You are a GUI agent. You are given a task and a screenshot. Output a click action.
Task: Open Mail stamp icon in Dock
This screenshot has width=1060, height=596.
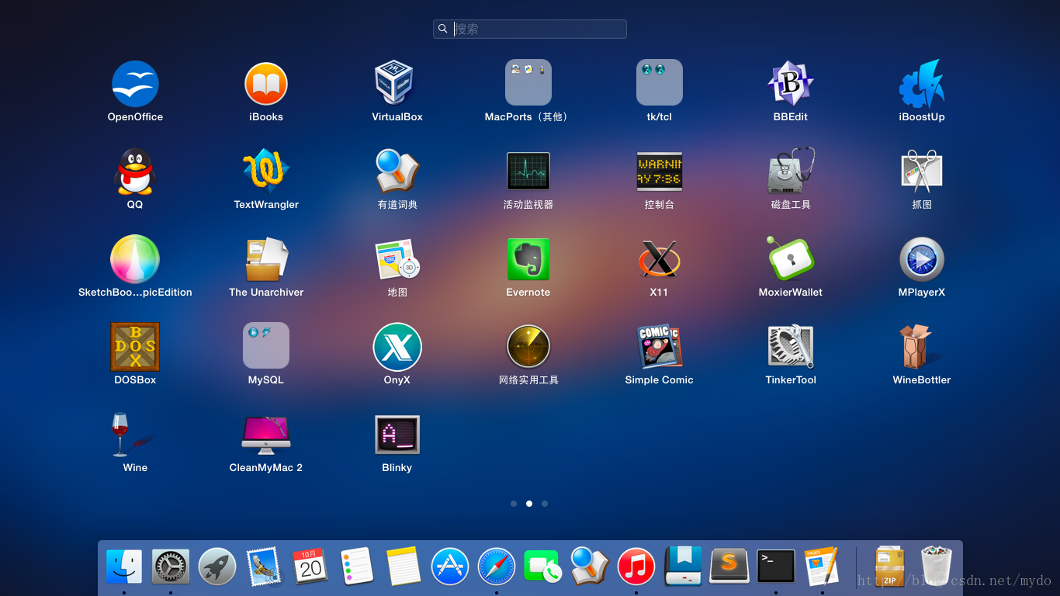point(264,567)
